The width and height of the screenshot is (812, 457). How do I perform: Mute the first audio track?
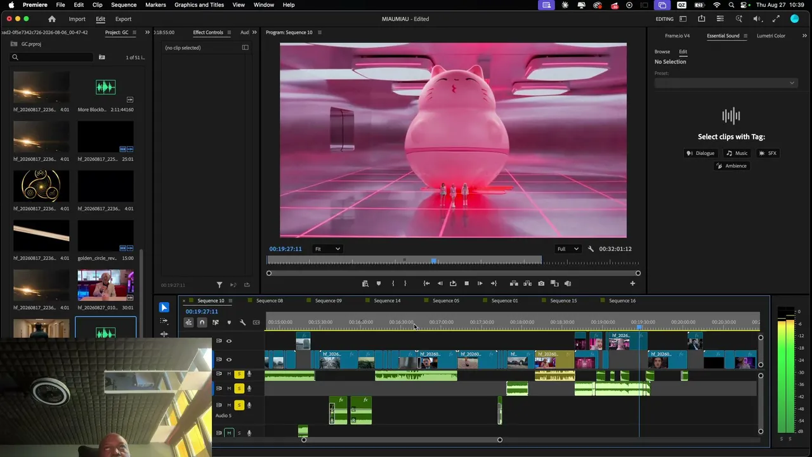click(x=229, y=374)
